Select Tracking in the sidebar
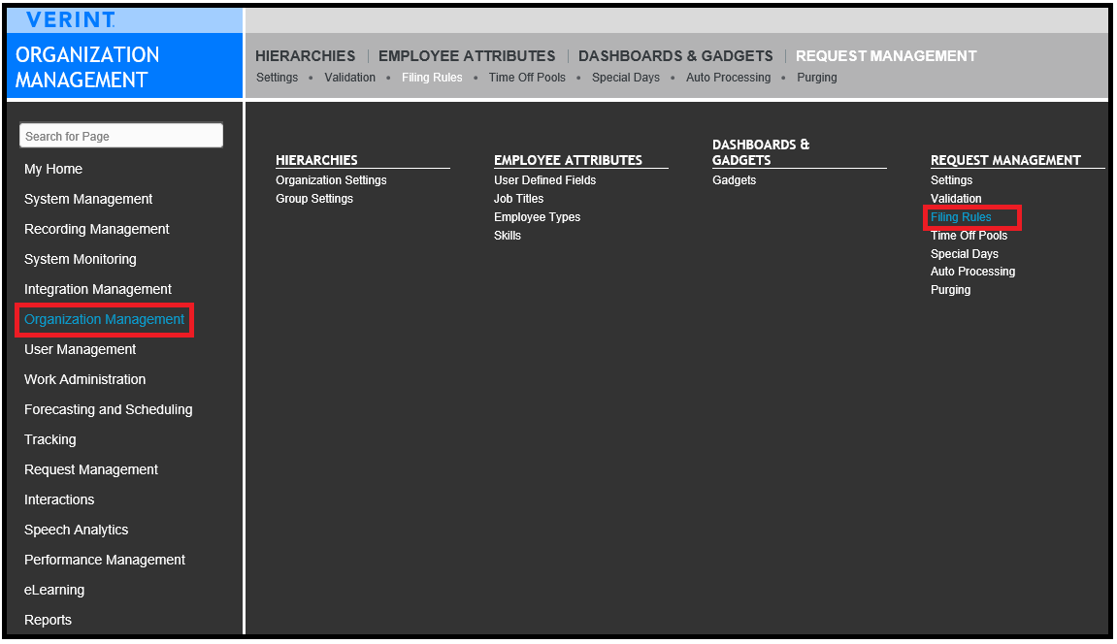 pos(49,439)
